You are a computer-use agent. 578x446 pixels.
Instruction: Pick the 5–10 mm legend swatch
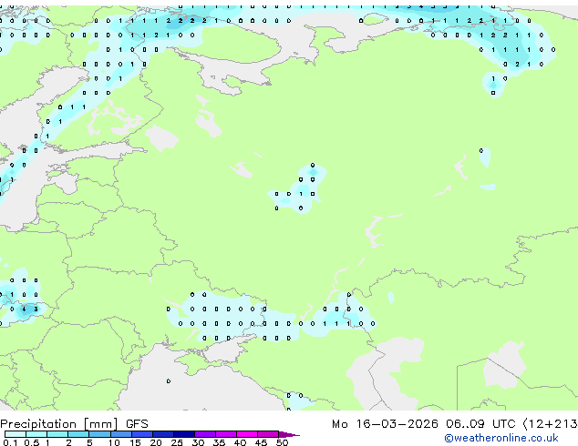99,434
